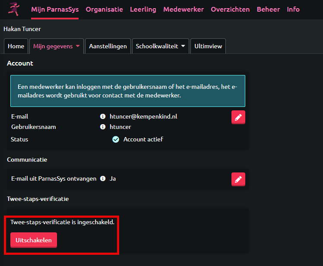Click the Info menu item
The image size is (323, 266).
[293, 9]
